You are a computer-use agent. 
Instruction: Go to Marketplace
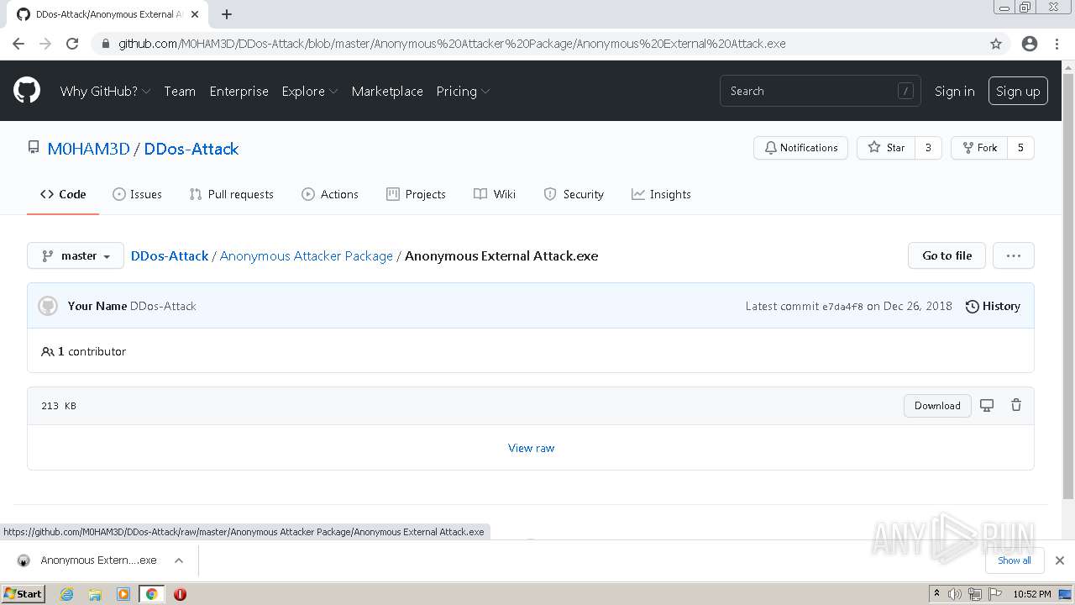click(387, 91)
